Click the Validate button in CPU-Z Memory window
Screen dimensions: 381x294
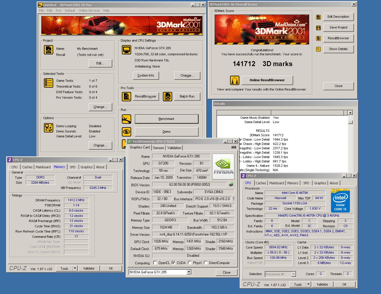pyautogui.click(x=89, y=268)
